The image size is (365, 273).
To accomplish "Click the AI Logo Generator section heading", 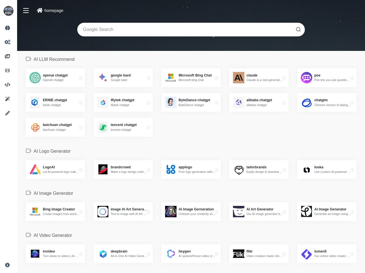I will click(x=52, y=151).
